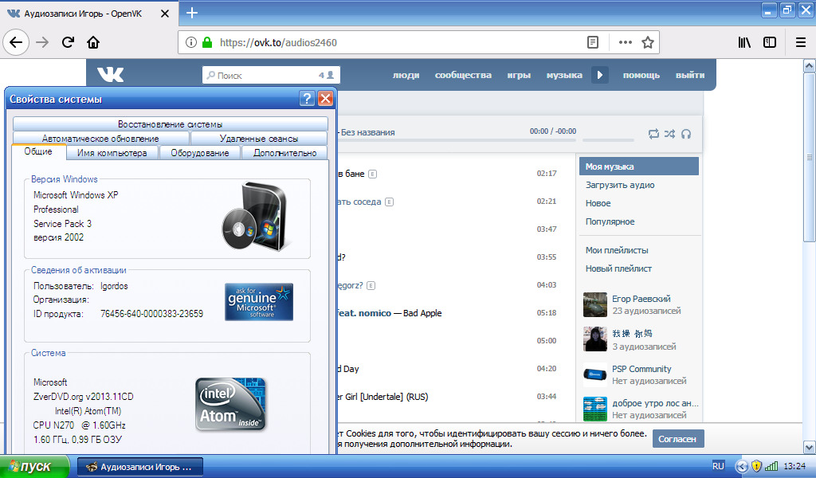The width and height of the screenshot is (816, 478).
Task: Click the green padlock security icon
Action: pyautogui.click(x=207, y=42)
